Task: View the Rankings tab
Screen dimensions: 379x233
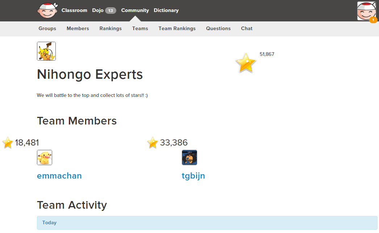Action: click(111, 29)
